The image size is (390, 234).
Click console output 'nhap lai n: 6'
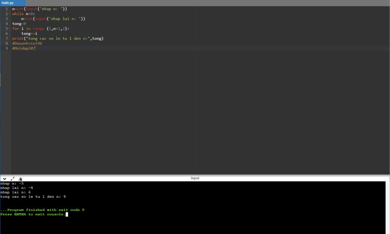pos(15,192)
